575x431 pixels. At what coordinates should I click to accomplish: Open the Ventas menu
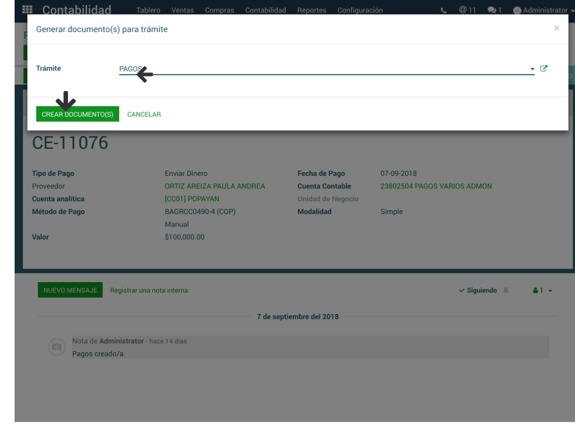point(182,10)
